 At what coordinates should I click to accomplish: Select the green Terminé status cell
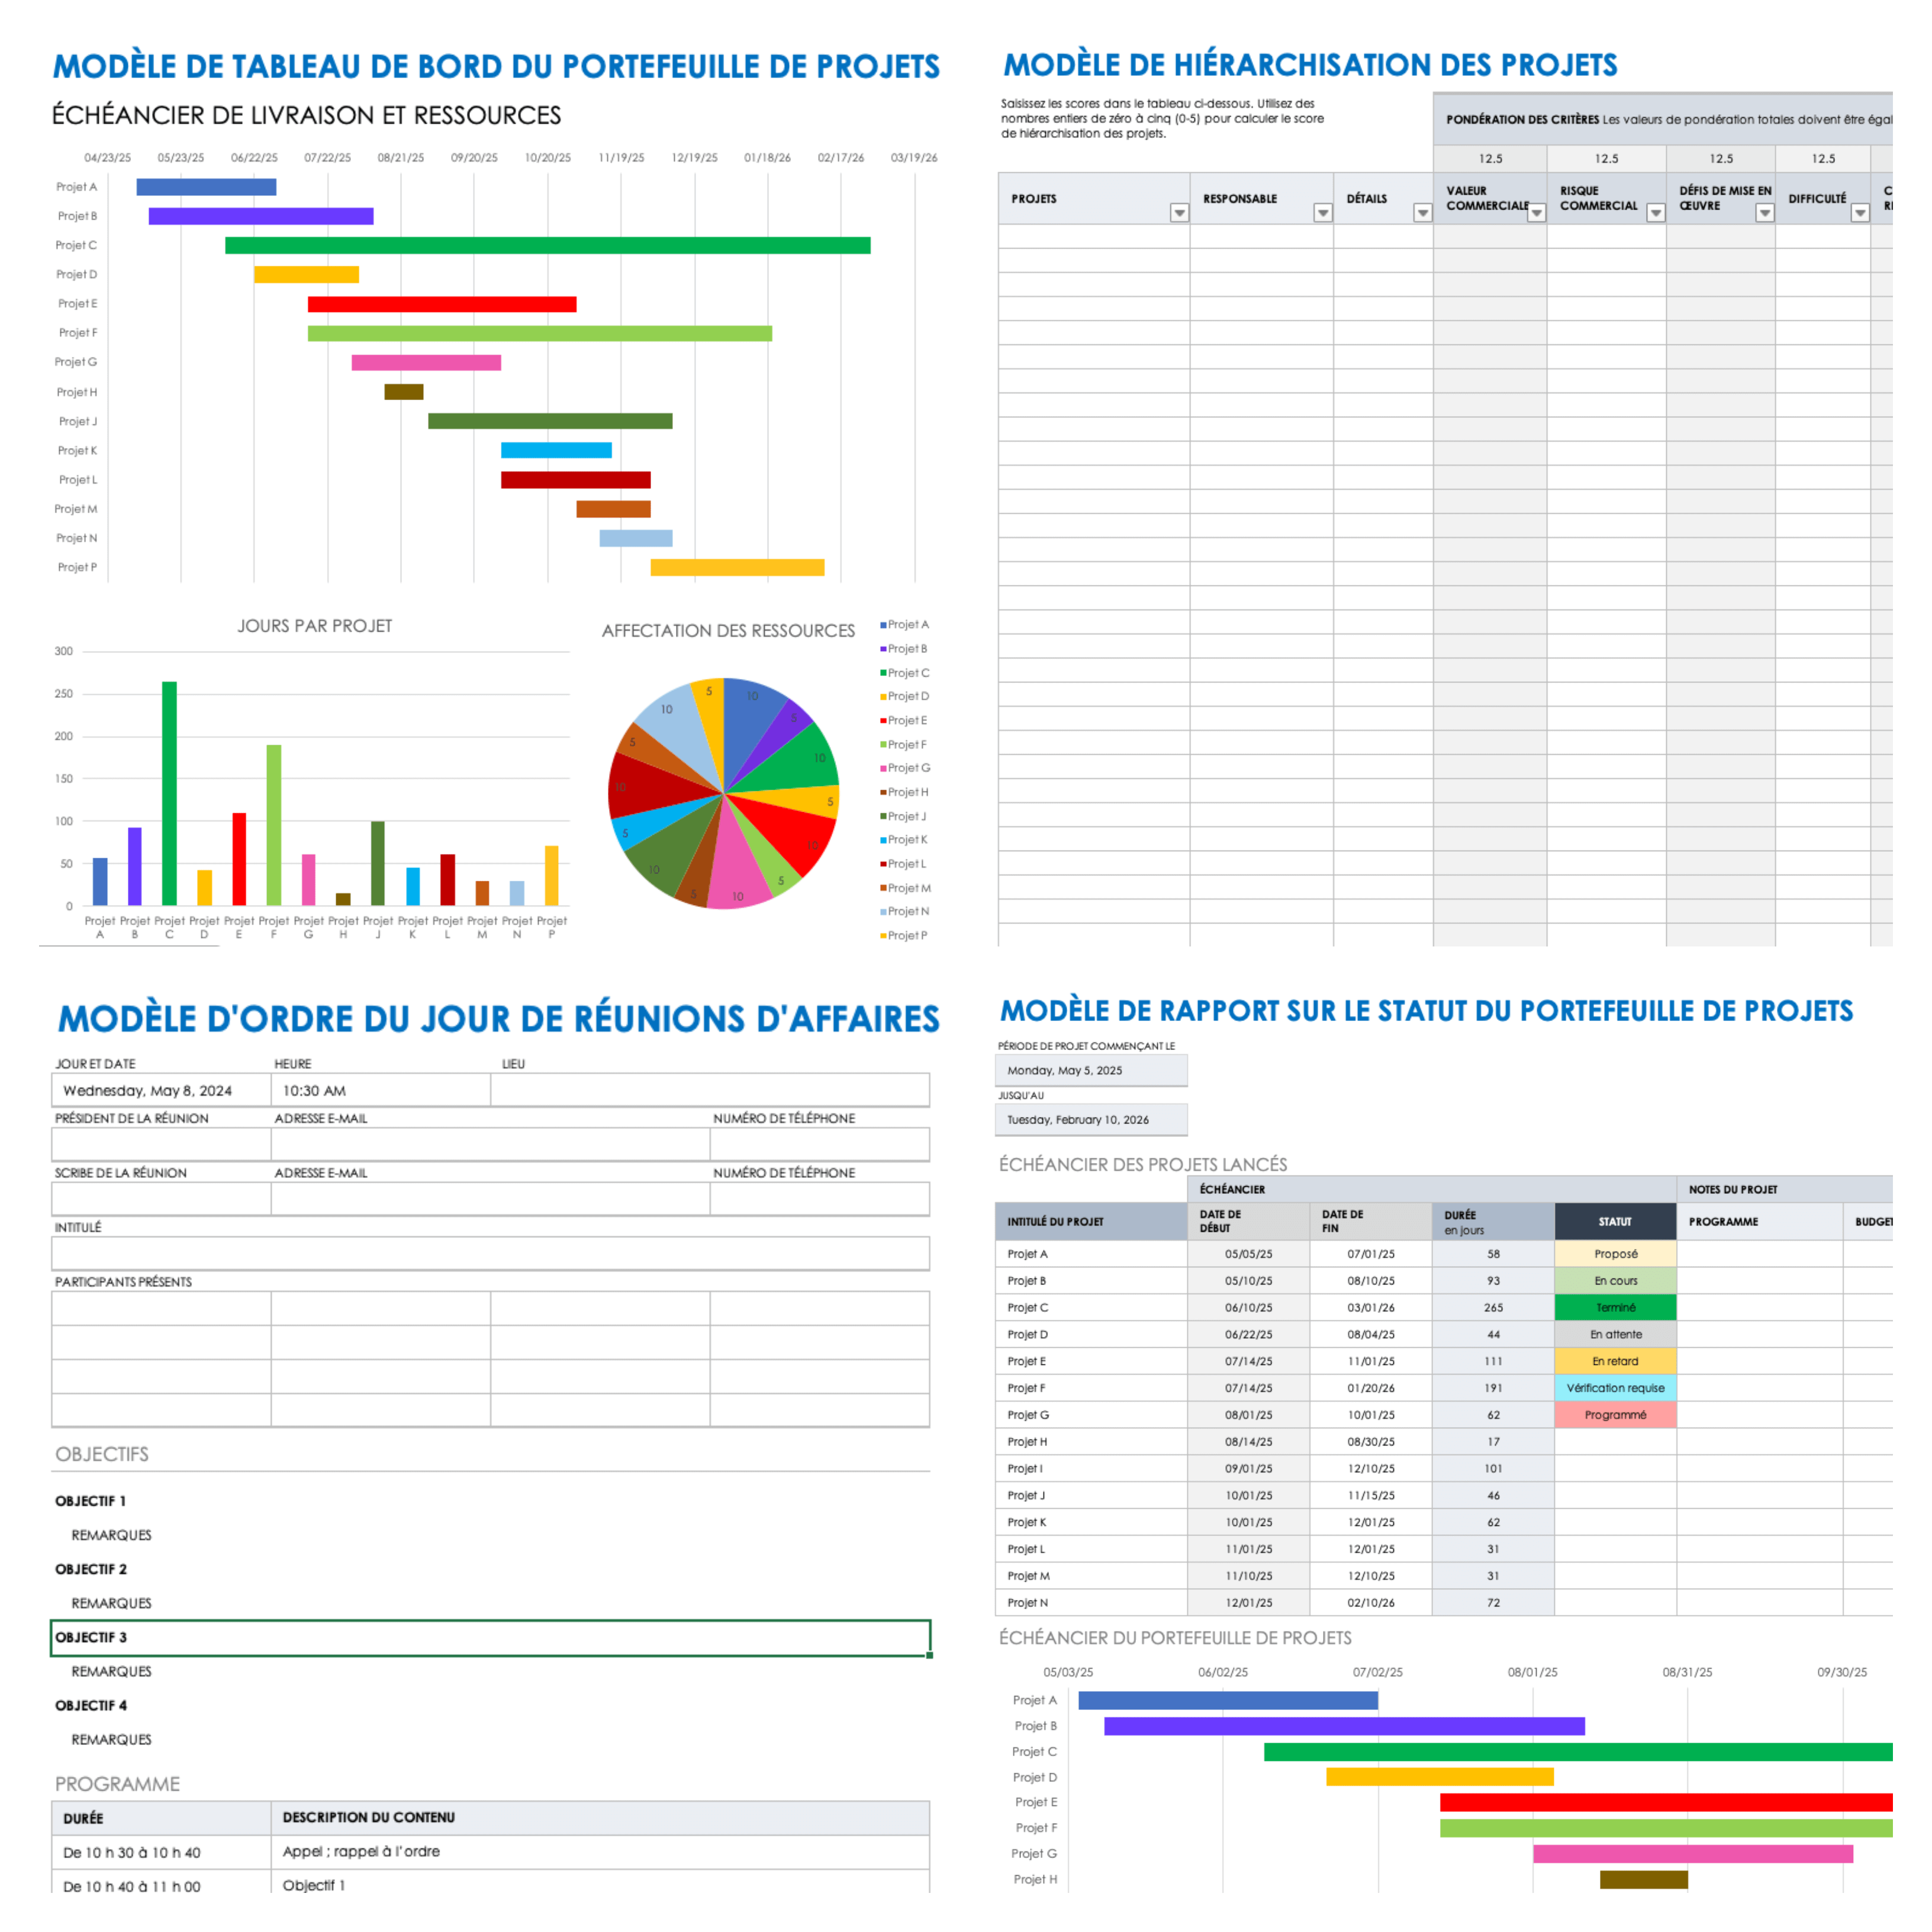1615,1308
